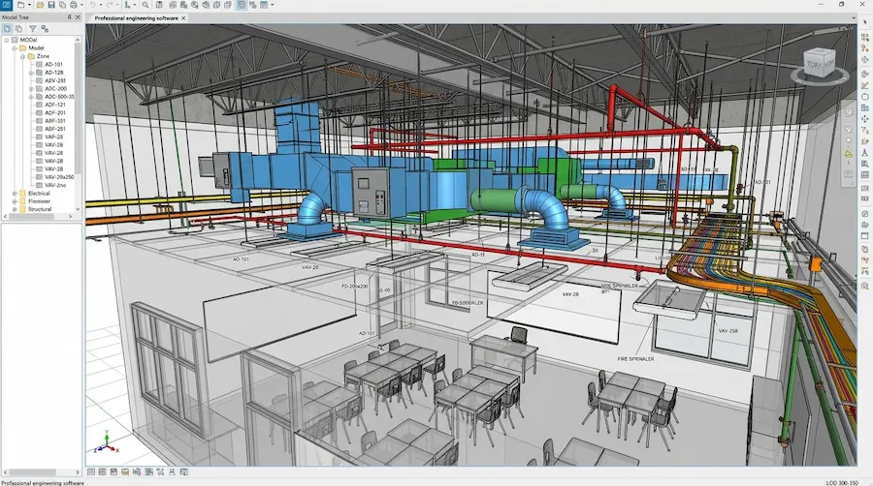Click the magnifier icon ending the right toolbar
Viewport: 873px width, 486px height.
[864, 286]
